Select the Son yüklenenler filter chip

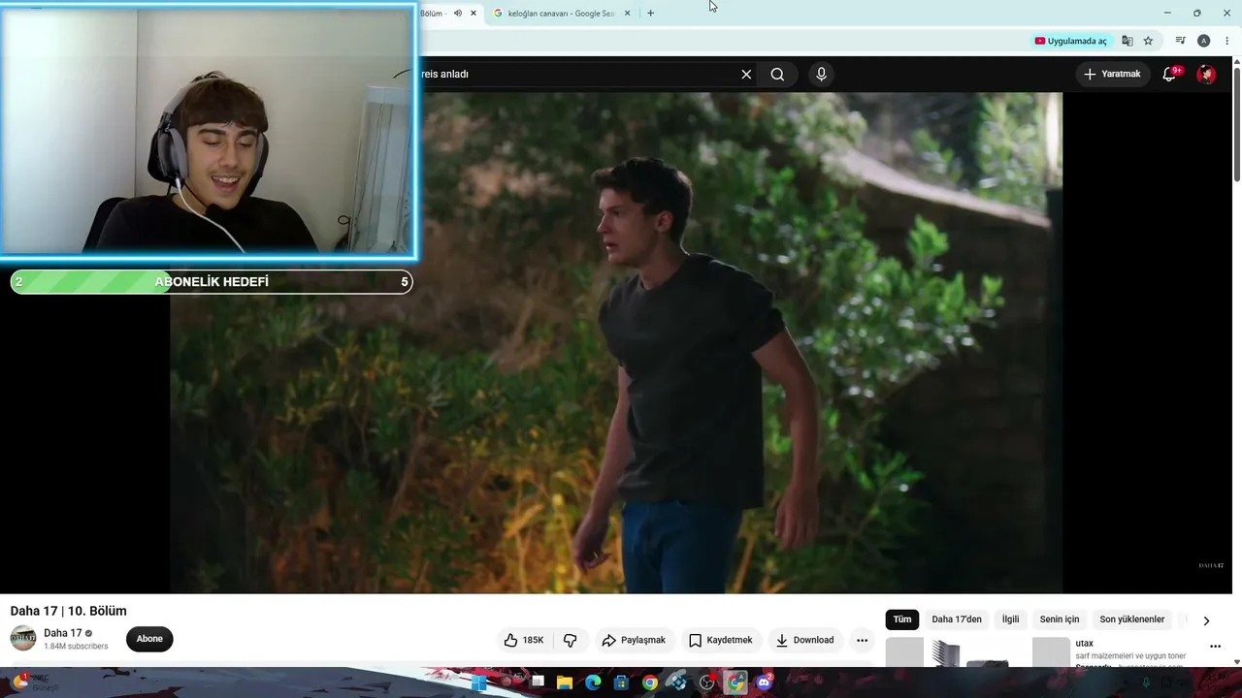click(1131, 619)
